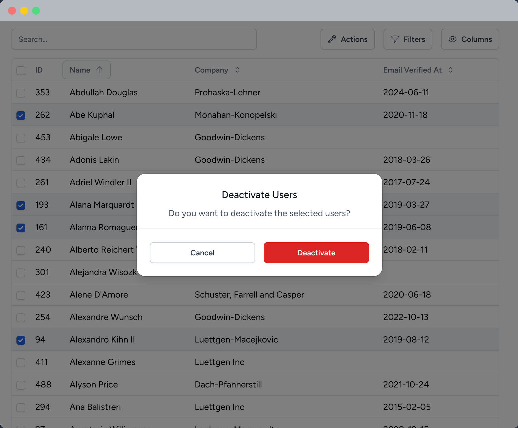Focus the Search input field
This screenshot has height=428, width=518.
pyautogui.click(x=134, y=39)
